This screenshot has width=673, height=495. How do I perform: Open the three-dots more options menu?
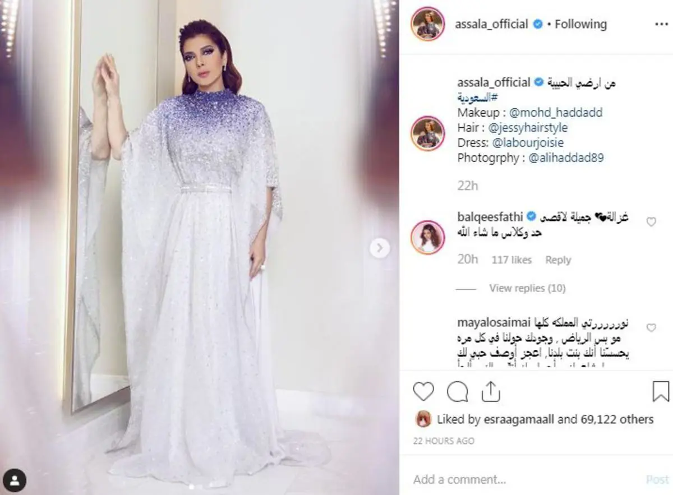(x=661, y=25)
